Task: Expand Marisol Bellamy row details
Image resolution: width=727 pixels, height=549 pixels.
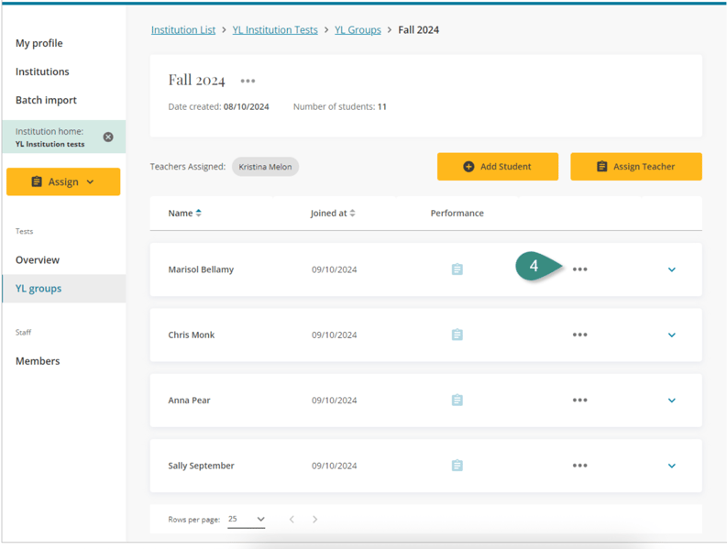Action: click(672, 269)
